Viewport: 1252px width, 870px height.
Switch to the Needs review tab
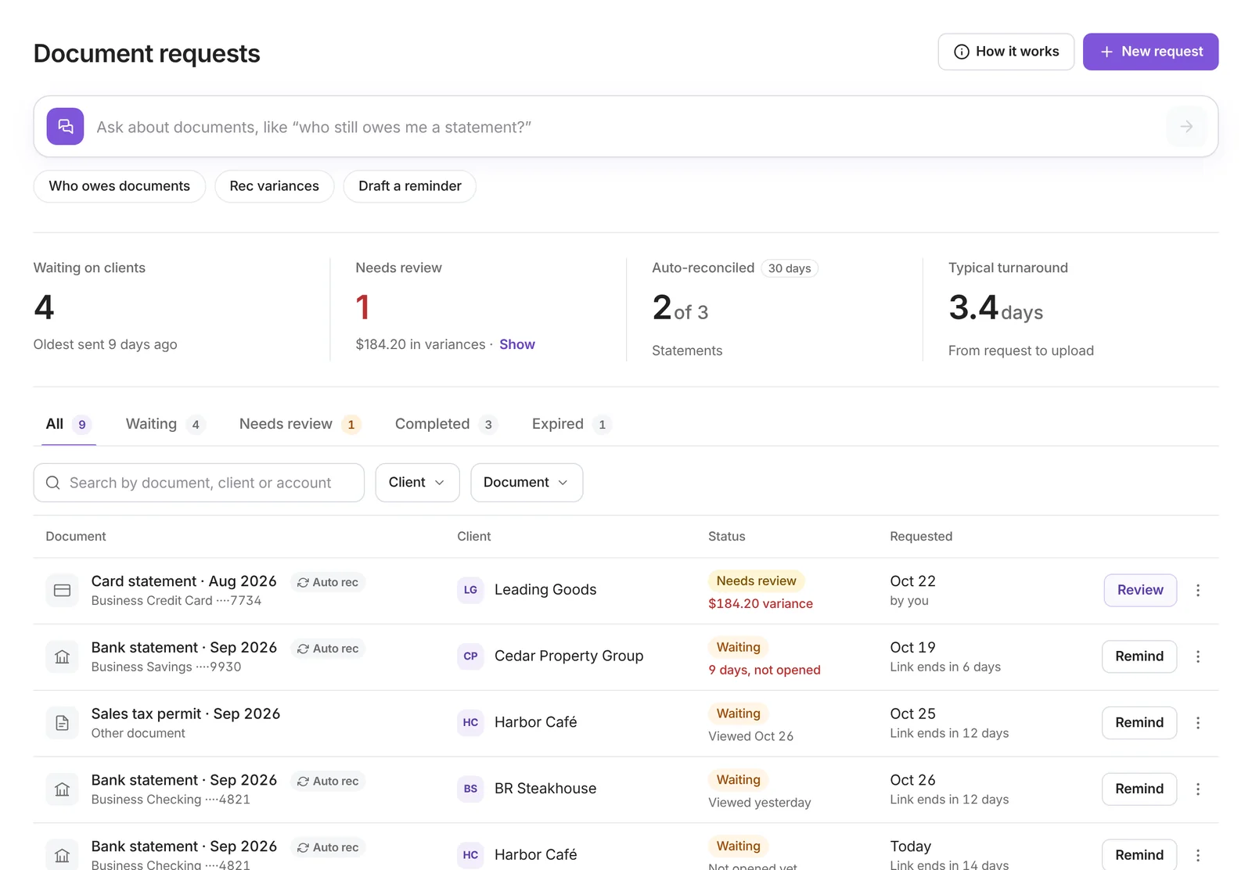300,424
